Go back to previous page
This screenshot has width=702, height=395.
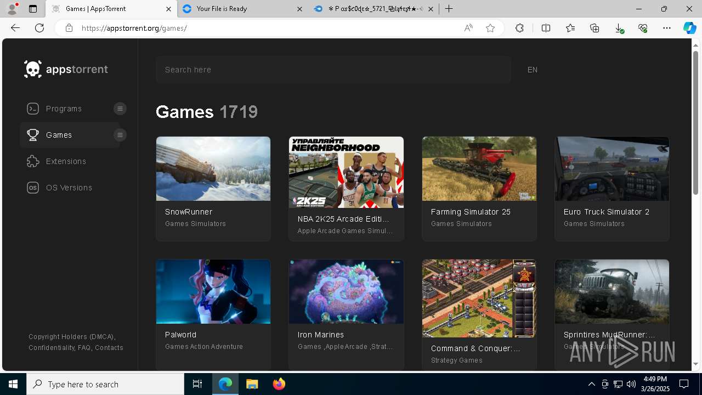pos(15,28)
